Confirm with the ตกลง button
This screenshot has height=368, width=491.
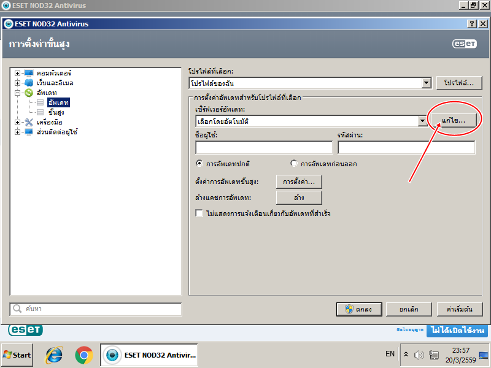tap(359, 309)
